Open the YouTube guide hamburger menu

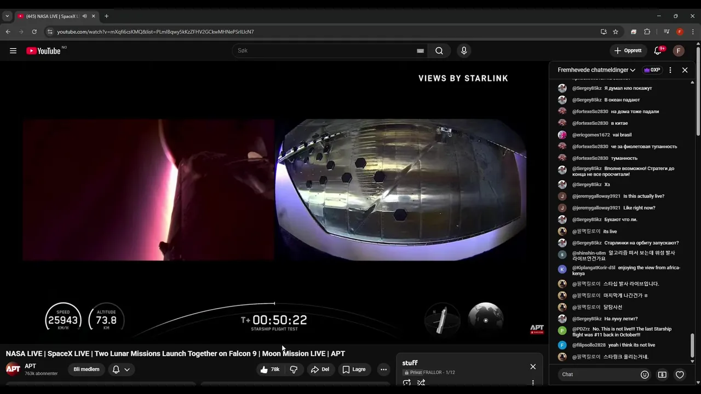point(13,51)
